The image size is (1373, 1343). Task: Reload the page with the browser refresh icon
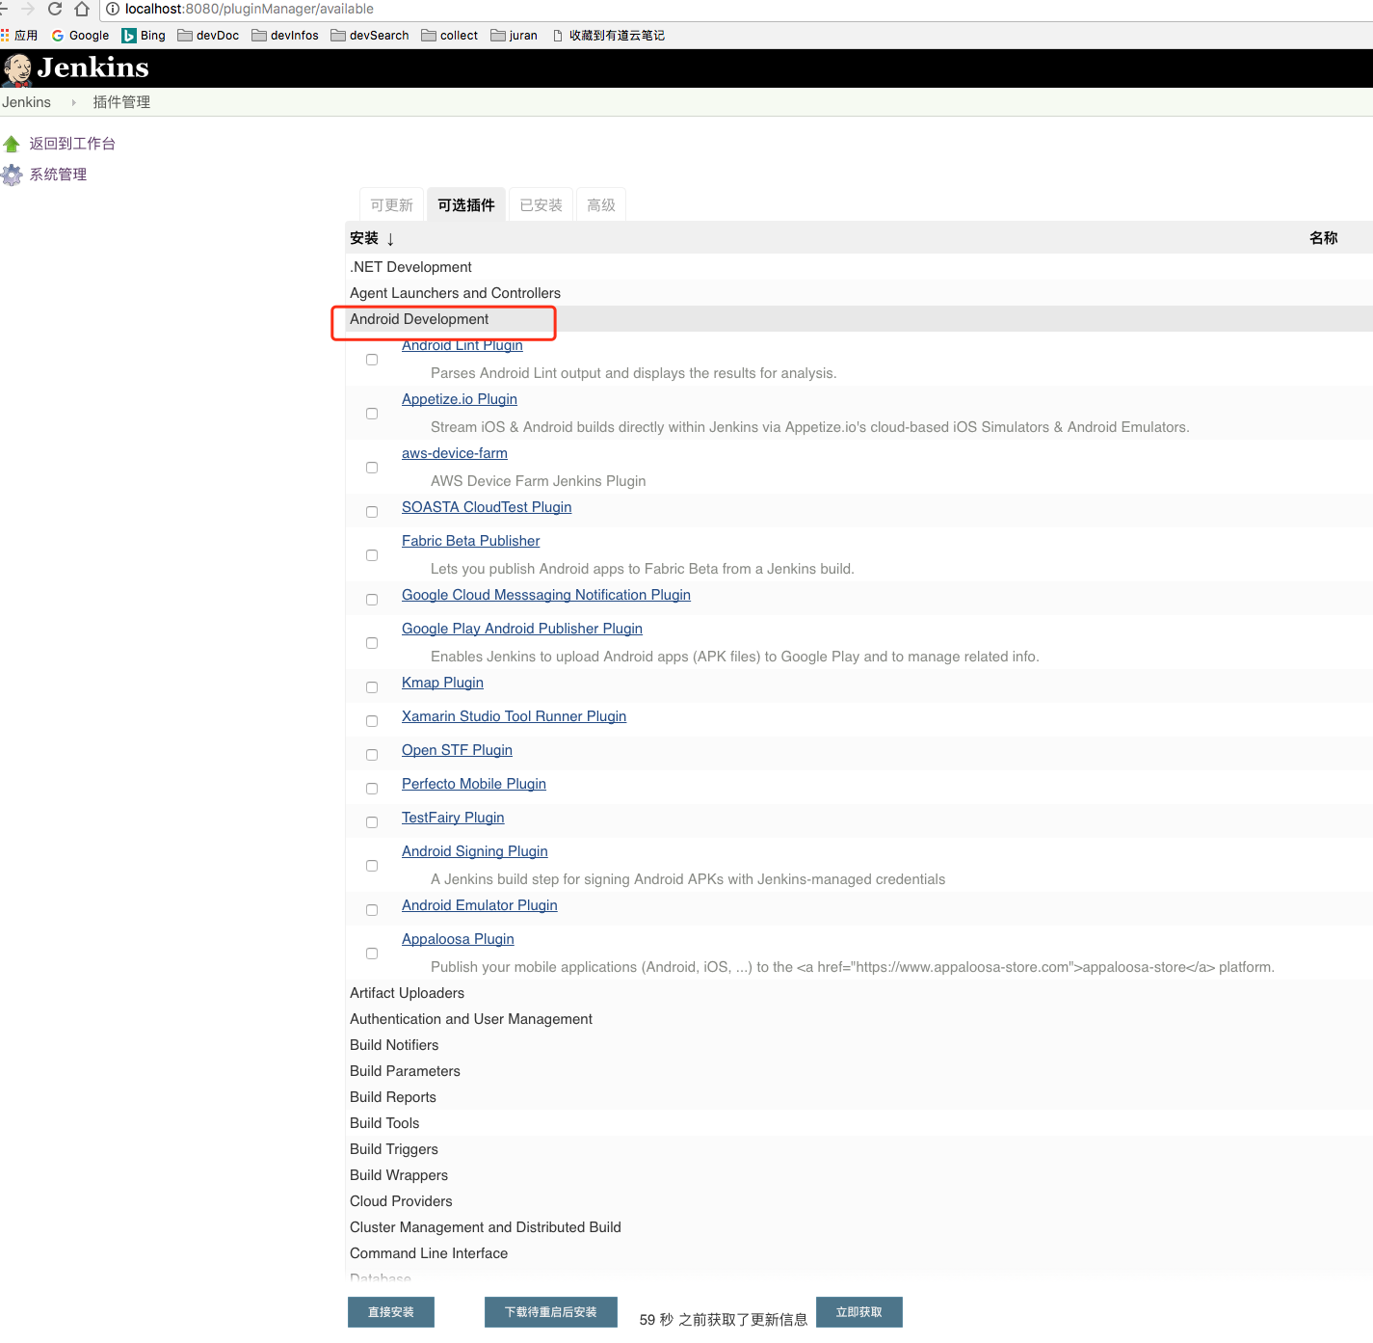tap(55, 9)
